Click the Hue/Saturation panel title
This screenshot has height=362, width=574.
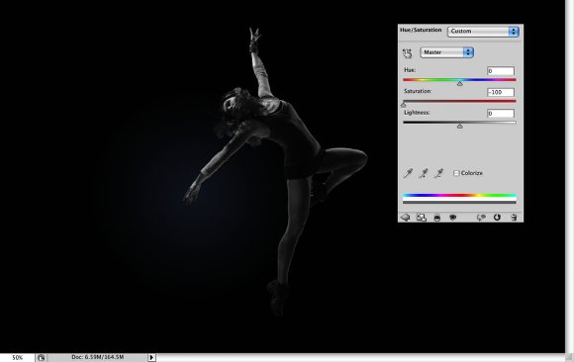(x=421, y=30)
